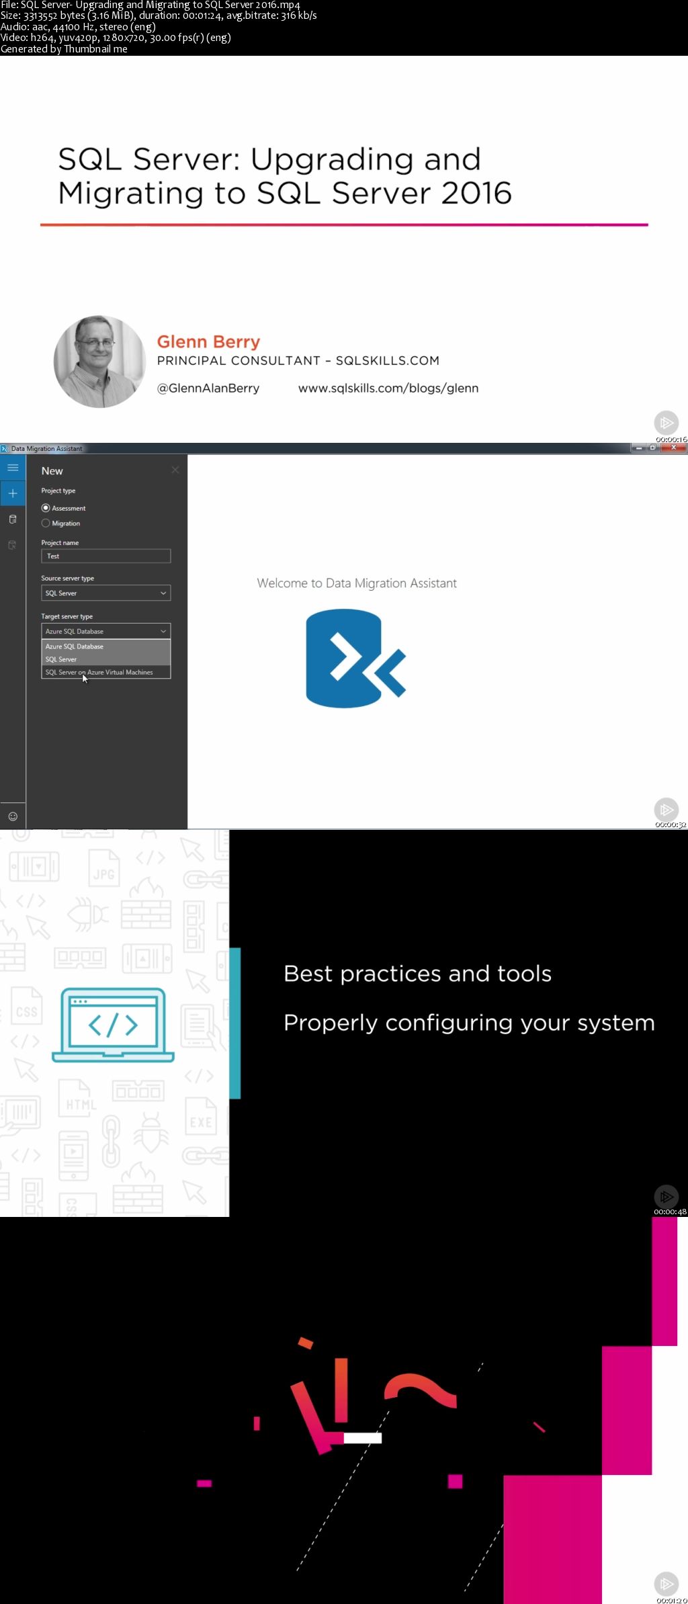Click the SQL Server Upgrading and Migrating title
The height and width of the screenshot is (1604, 688).
285,176
